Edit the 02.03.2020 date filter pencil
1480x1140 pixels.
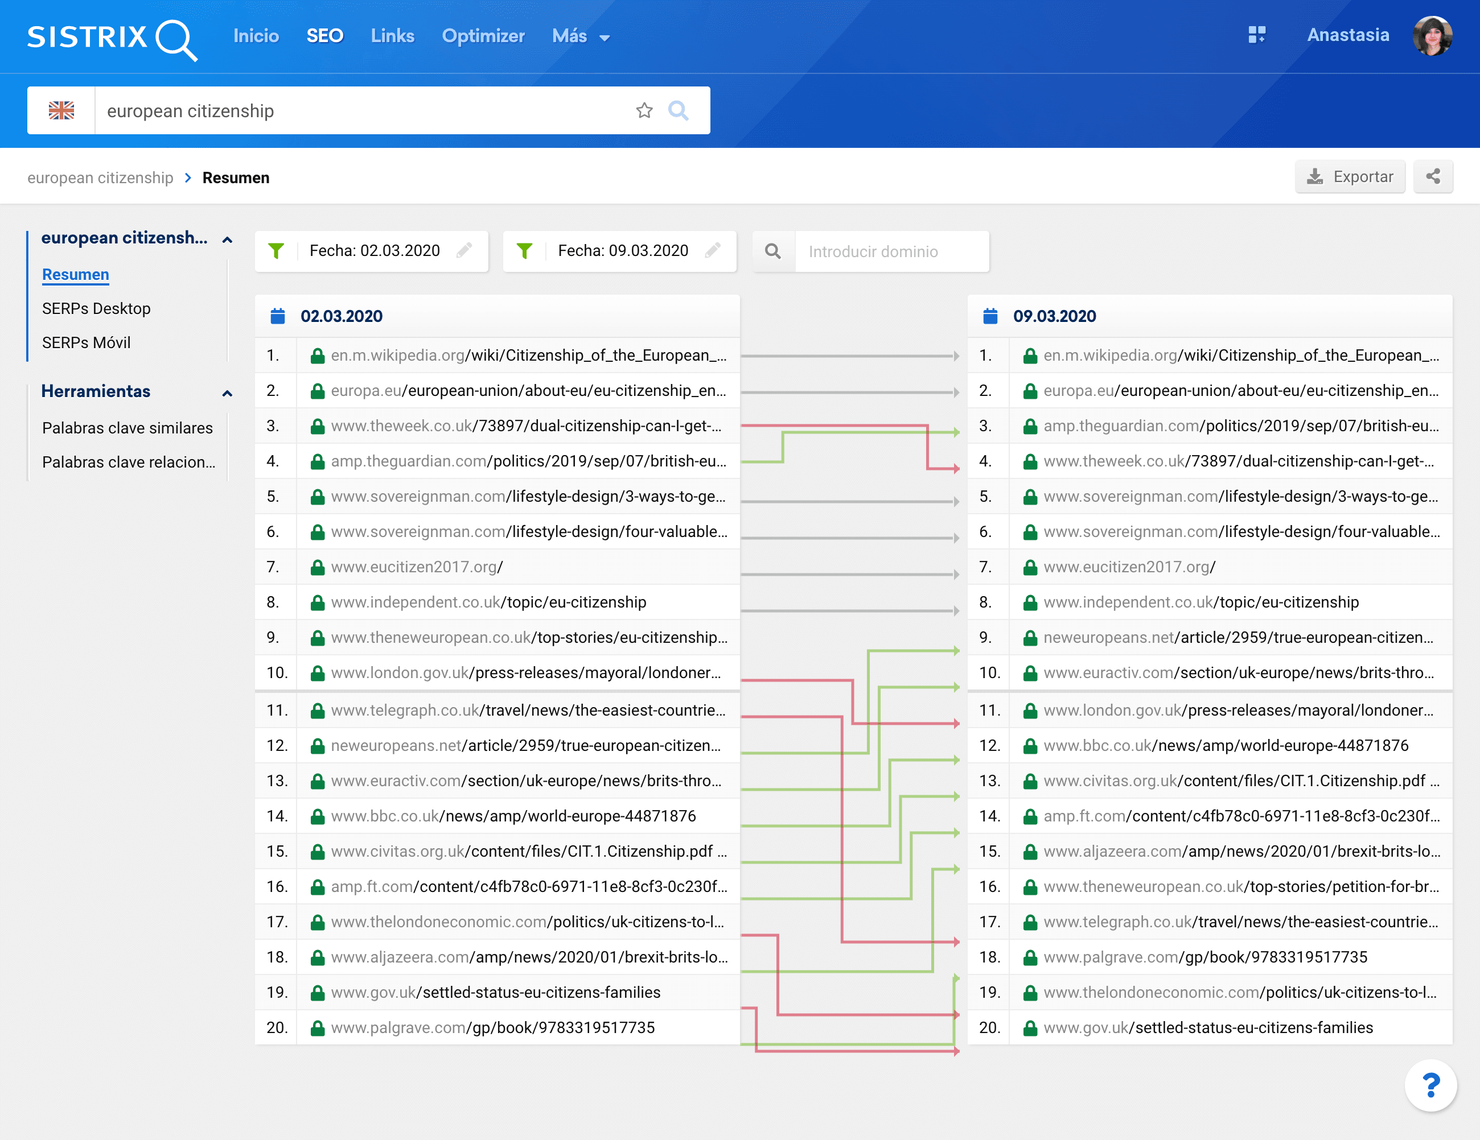[464, 251]
